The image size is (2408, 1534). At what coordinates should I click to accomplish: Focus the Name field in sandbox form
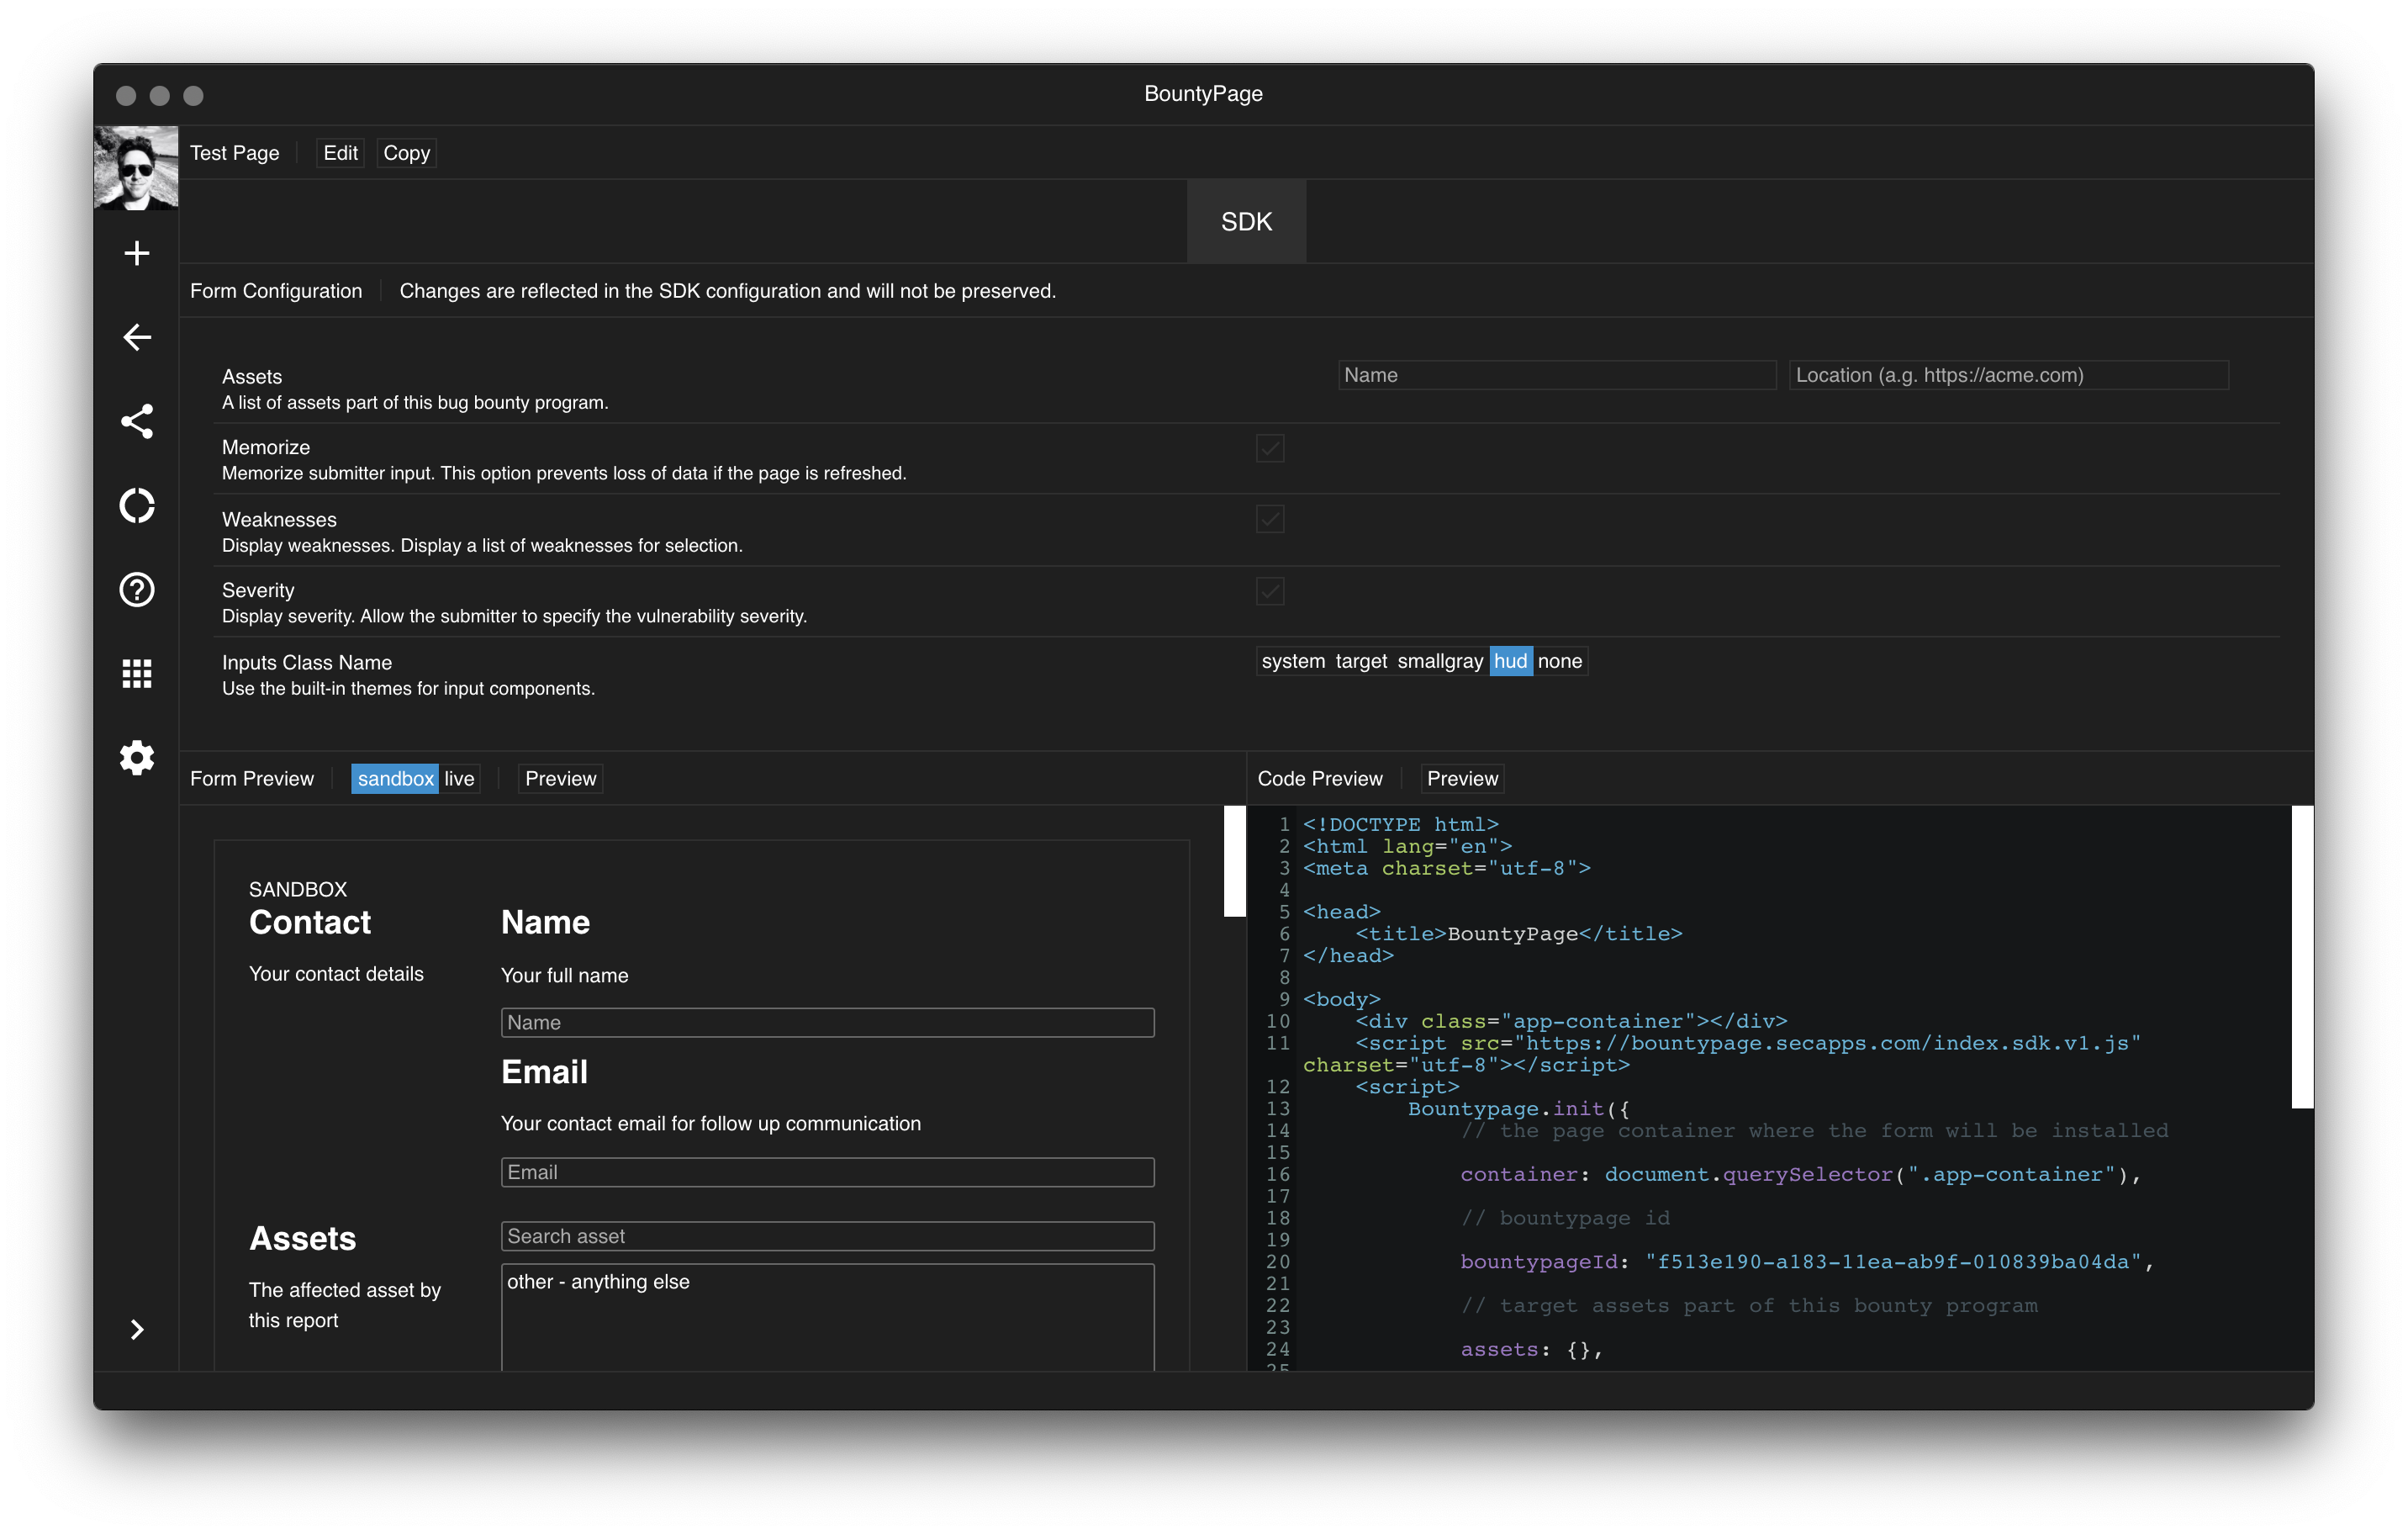[x=827, y=1022]
